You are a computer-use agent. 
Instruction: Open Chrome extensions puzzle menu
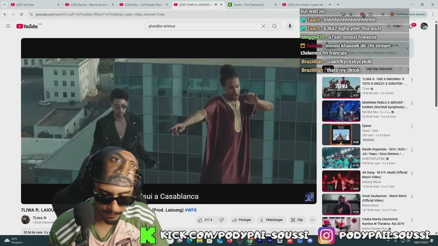pos(371,14)
